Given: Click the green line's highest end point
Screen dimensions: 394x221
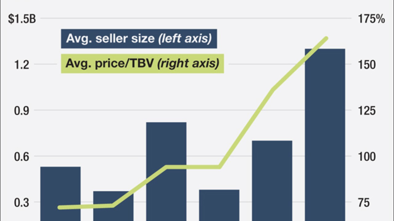Looking at the screenshot, I should coord(327,38).
